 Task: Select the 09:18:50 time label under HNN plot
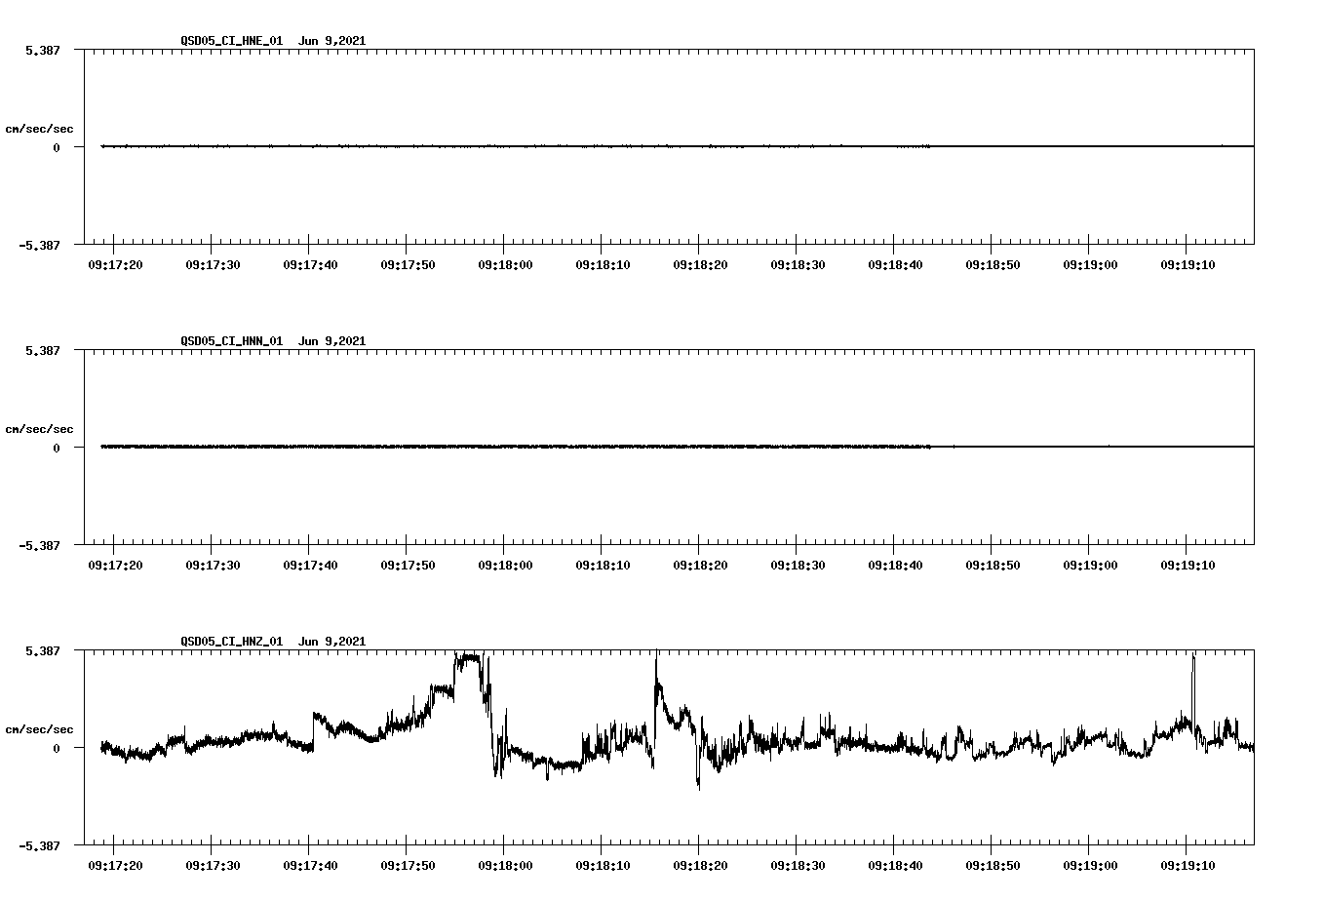(x=993, y=565)
